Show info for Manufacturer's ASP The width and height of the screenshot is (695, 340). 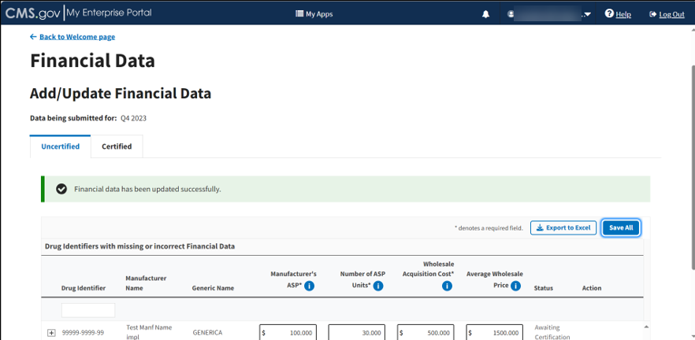point(310,286)
